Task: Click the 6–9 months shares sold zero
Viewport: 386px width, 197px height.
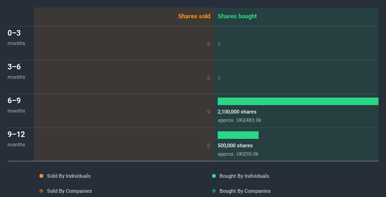Action: pos(209,112)
